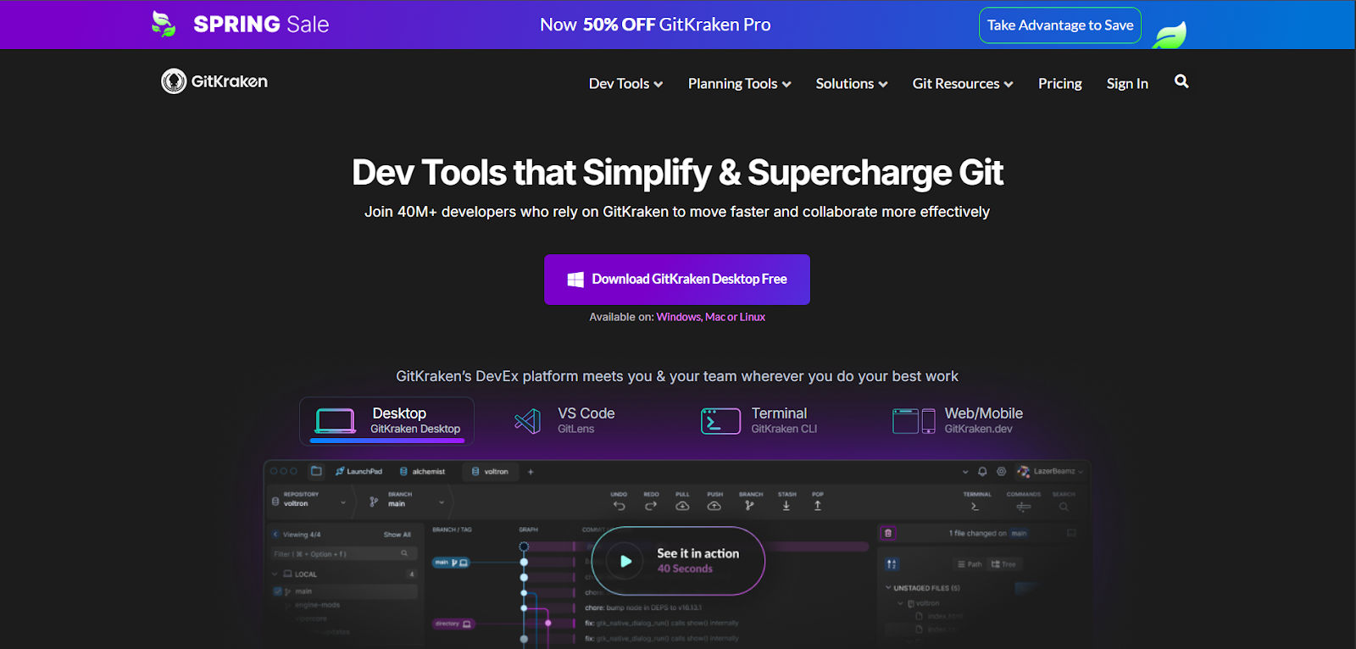Click the Branch icon in the toolbar
1356x649 pixels.
749,506
